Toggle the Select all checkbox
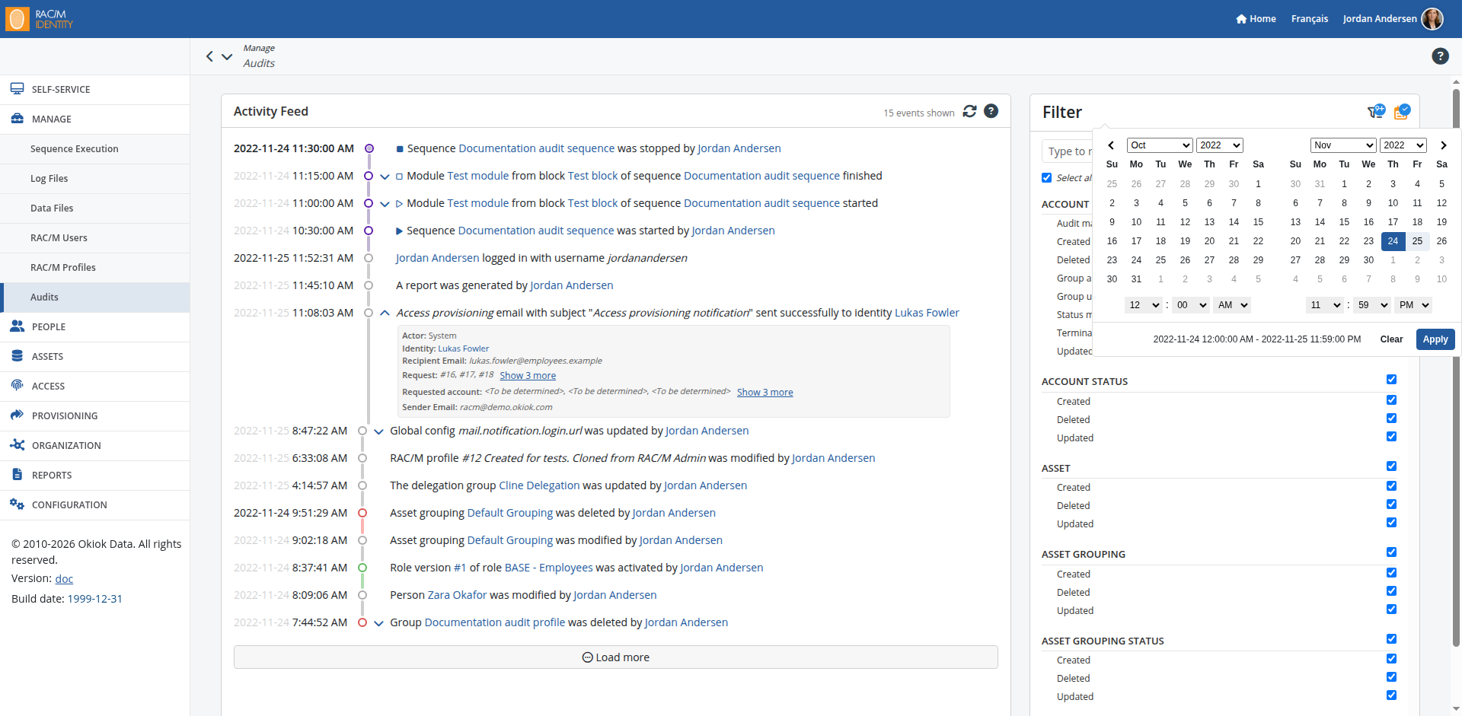The width and height of the screenshot is (1462, 716). (x=1047, y=178)
